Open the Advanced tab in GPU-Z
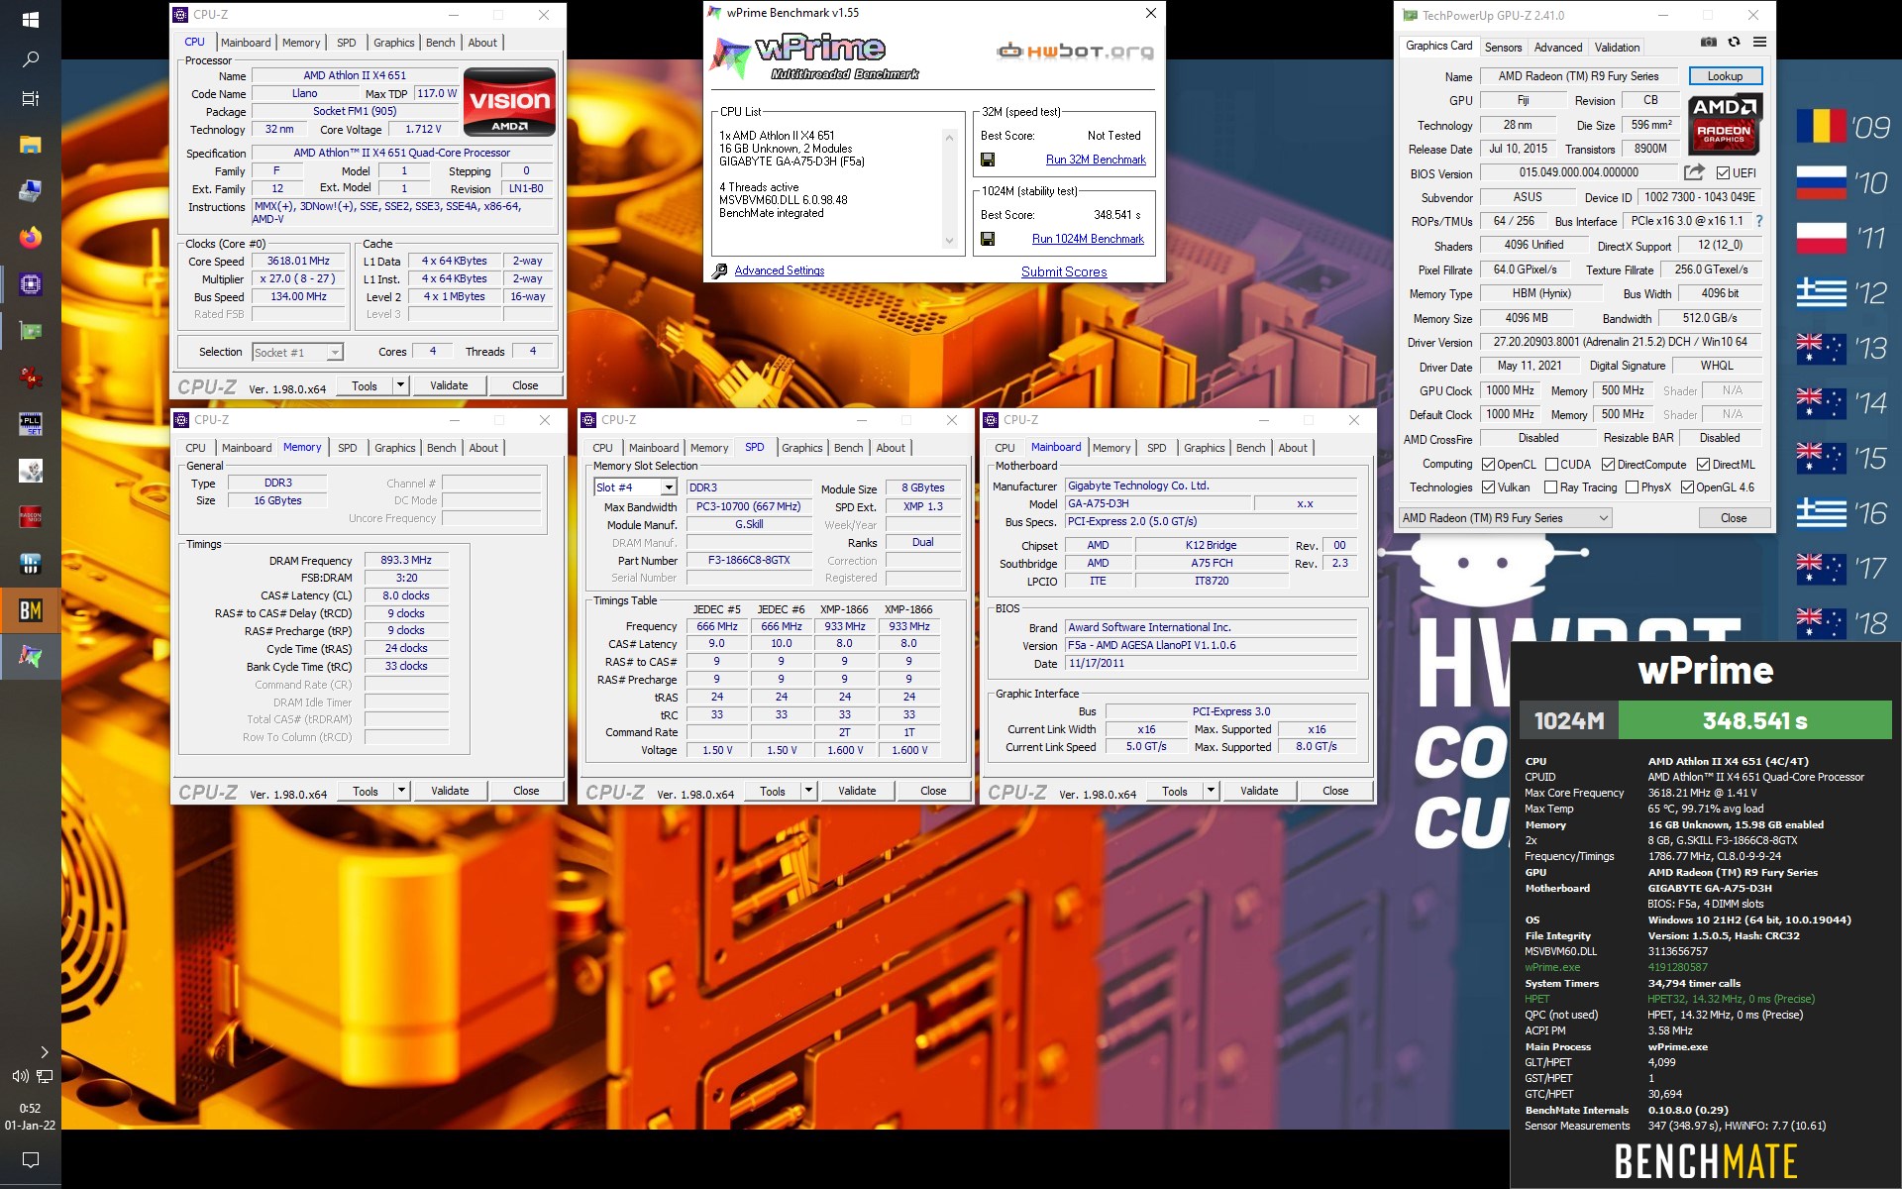This screenshot has width=1902, height=1189. (1557, 48)
